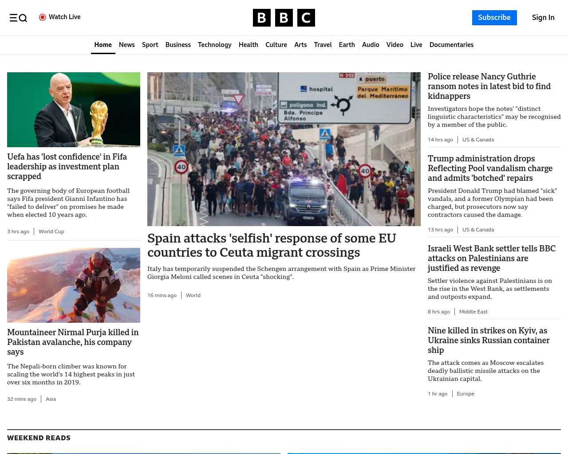Image resolution: width=568 pixels, height=454 pixels.
Task: Read Israeli West Bank settler headline
Action: 492,258
